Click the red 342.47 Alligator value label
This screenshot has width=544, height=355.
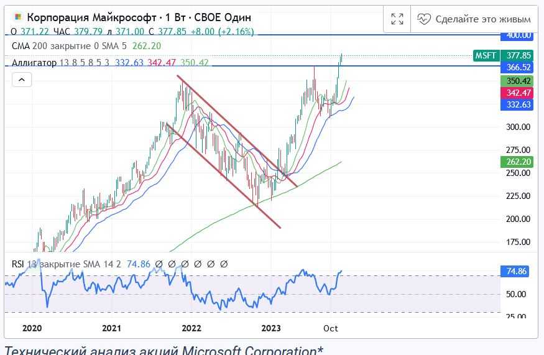click(519, 93)
